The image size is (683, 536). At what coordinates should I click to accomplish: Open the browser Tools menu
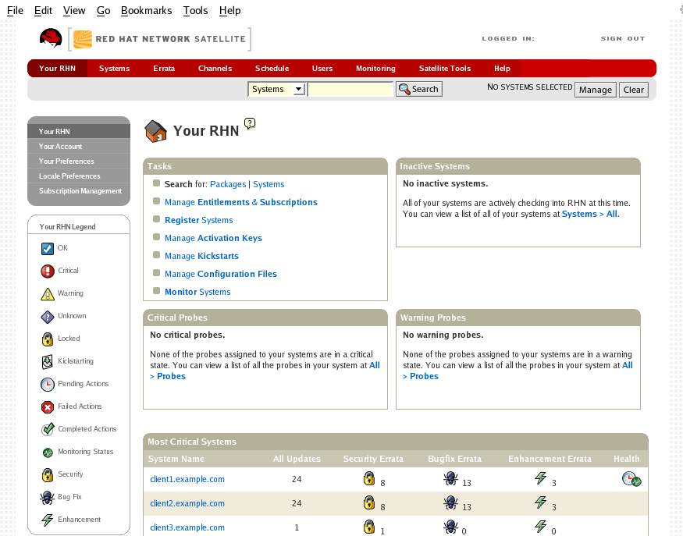point(195,10)
